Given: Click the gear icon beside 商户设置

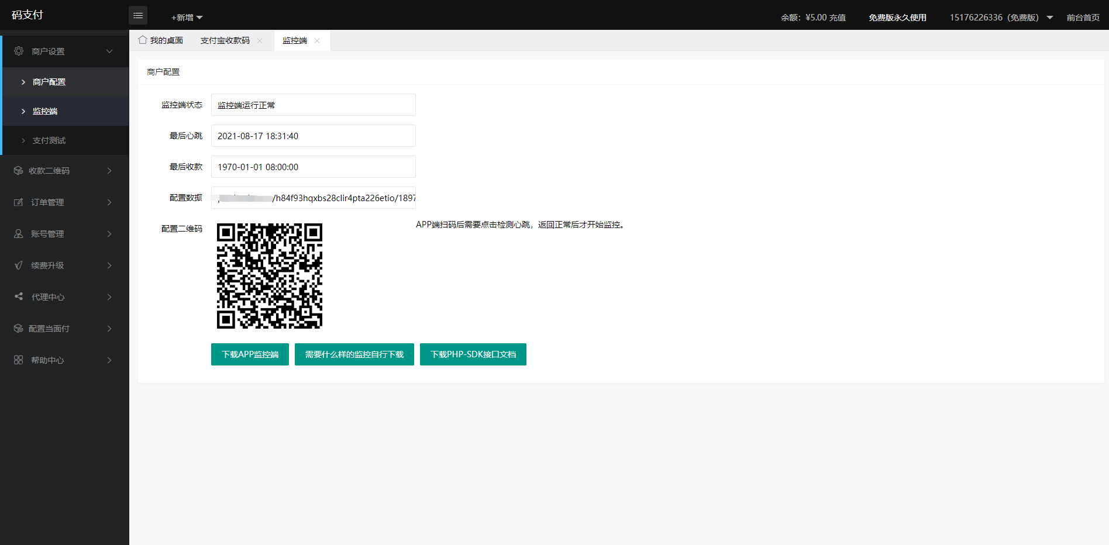Looking at the screenshot, I should coord(19,51).
